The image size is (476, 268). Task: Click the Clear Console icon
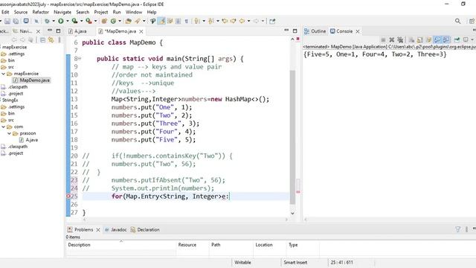pos(411,39)
